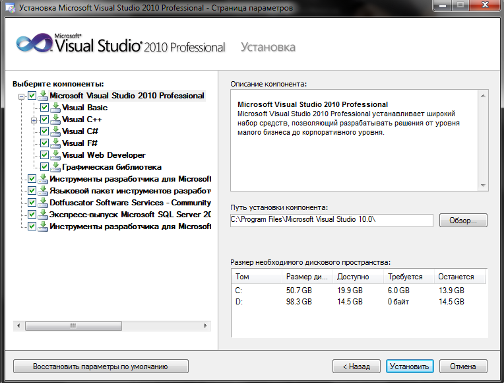Click description box scroll up arrow

(x=483, y=96)
